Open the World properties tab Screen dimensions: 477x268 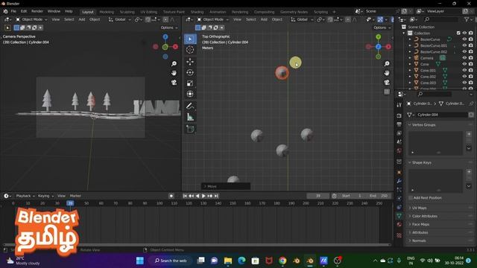399,150
